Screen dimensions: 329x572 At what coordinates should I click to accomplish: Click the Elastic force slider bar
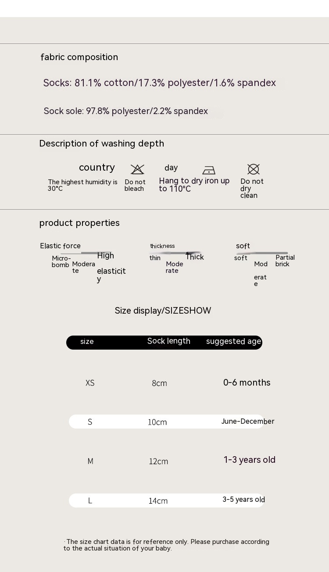[x=86, y=253]
